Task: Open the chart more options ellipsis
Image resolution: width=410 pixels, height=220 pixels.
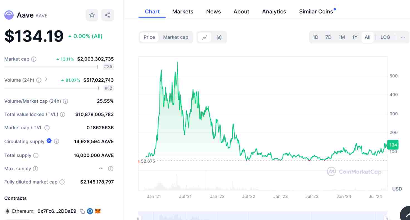Action: pyautogui.click(x=403, y=37)
